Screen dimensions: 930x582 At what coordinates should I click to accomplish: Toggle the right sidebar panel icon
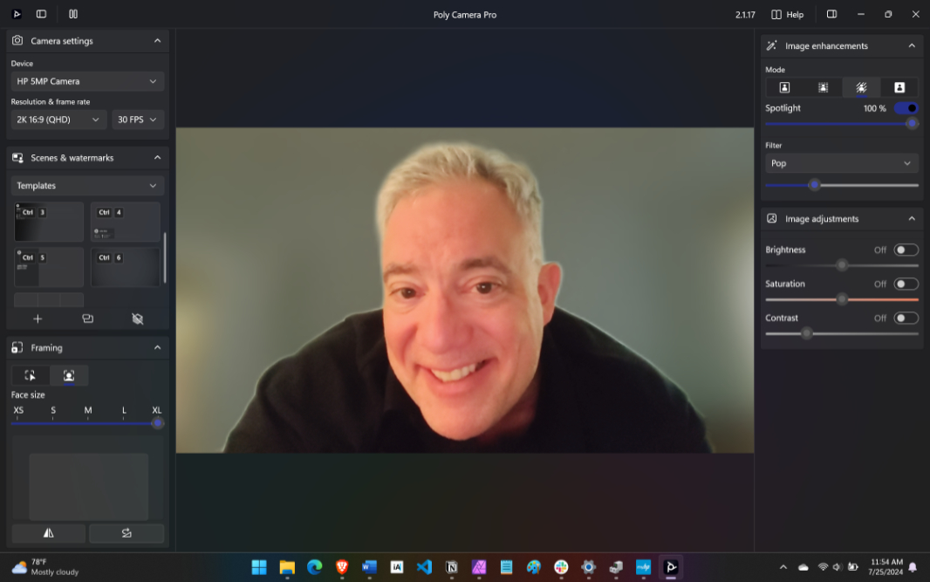point(831,14)
